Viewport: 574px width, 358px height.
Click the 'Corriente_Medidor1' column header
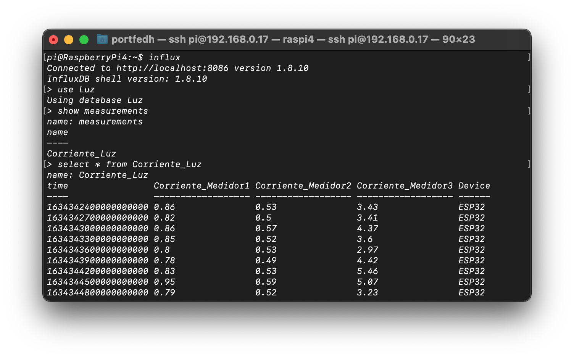point(202,185)
